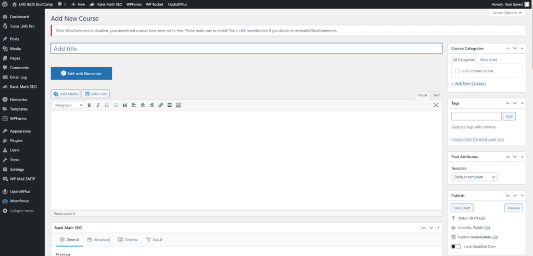The image size is (533, 256).
Task: Toggle Lock Modified Date switch
Action: [456, 247]
